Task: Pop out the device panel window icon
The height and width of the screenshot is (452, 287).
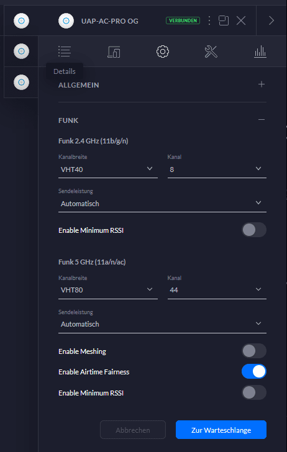Action: click(224, 20)
